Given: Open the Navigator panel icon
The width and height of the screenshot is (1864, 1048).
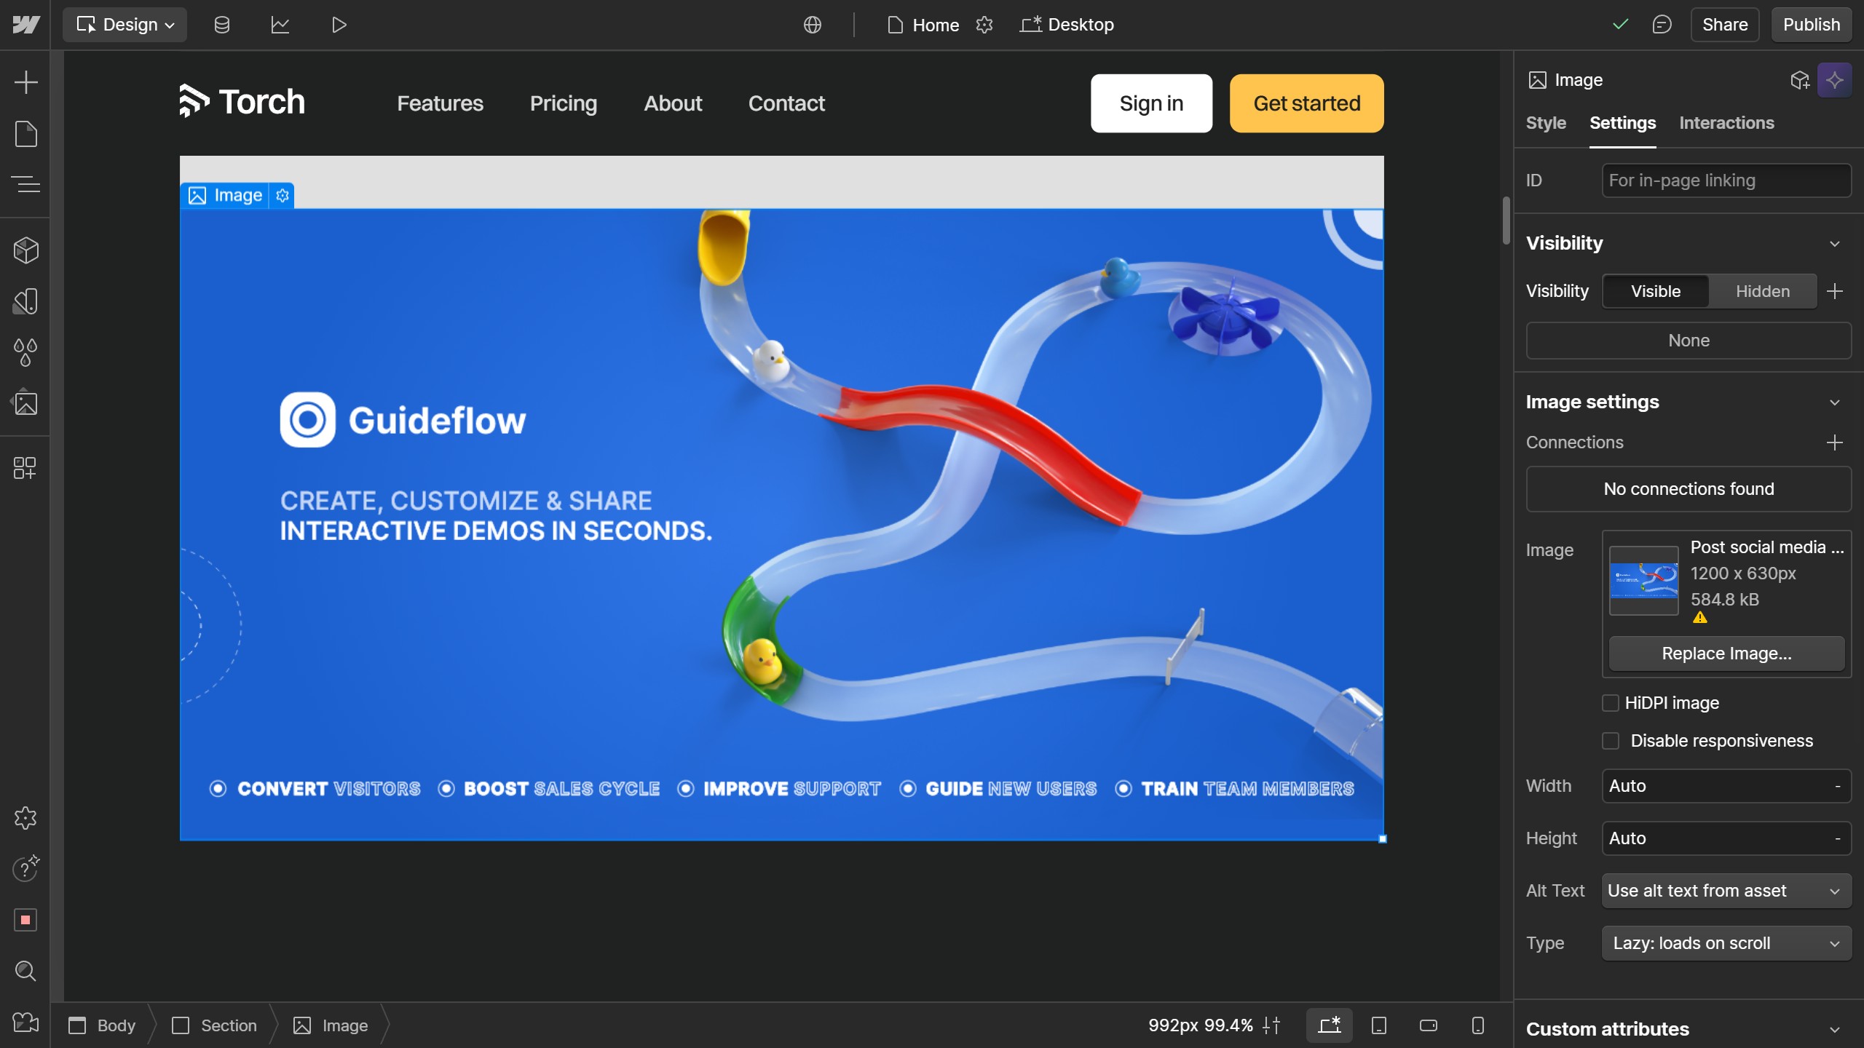Looking at the screenshot, I should tap(25, 185).
